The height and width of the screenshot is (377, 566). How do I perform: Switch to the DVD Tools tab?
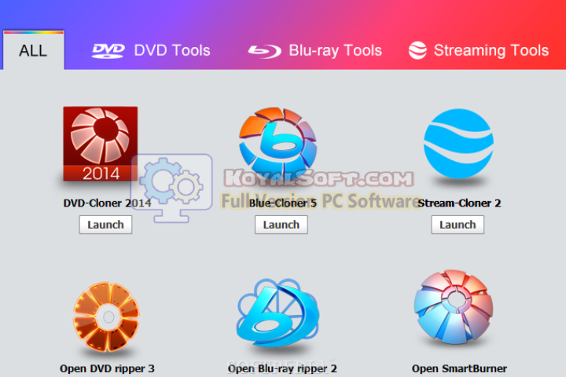click(151, 50)
